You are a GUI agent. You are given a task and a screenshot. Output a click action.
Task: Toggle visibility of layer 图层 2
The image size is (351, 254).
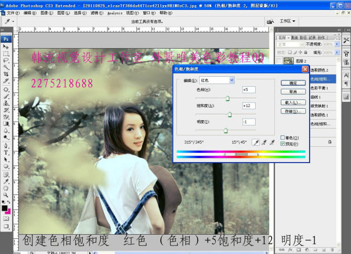coord(279,61)
